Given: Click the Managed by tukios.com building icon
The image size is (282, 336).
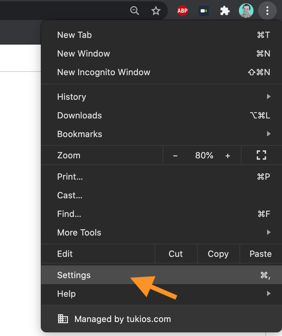Looking at the screenshot, I should tap(63, 319).
